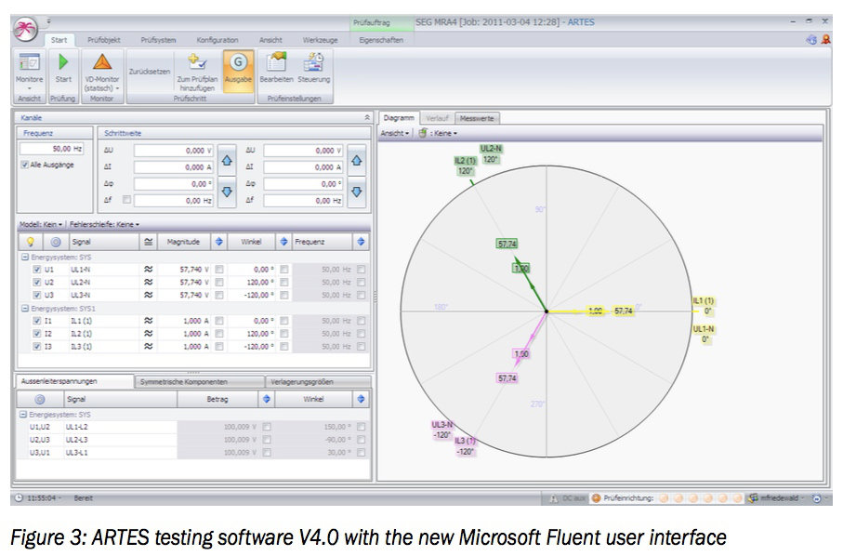Screen dimensions: 843x556
Task: Switch to the Prüfobjekt ribbon tab
Action: 104,40
